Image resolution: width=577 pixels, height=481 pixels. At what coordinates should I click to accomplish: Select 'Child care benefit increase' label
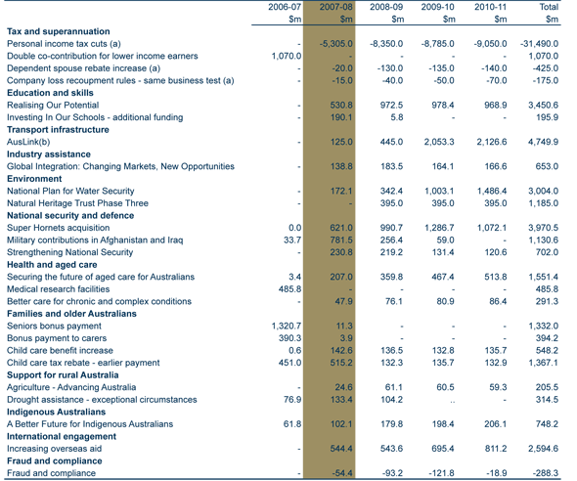(60, 350)
